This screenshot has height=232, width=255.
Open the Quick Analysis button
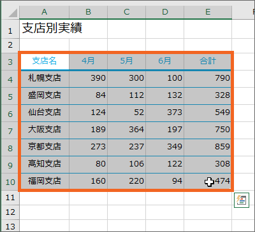pyautogui.click(x=242, y=200)
